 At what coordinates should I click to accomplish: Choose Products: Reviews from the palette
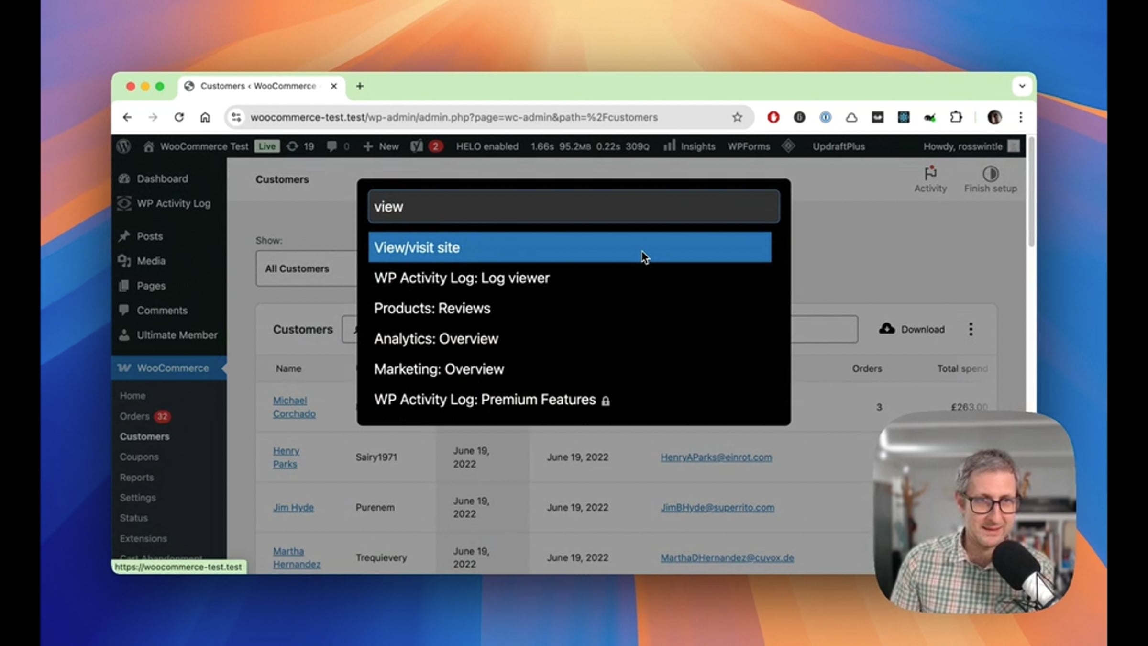(x=570, y=308)
